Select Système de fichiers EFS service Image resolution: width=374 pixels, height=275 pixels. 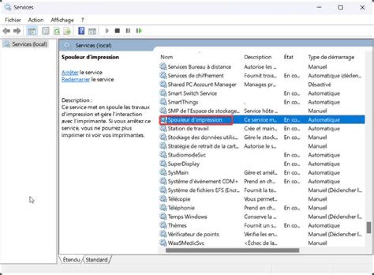pos(204,190)
